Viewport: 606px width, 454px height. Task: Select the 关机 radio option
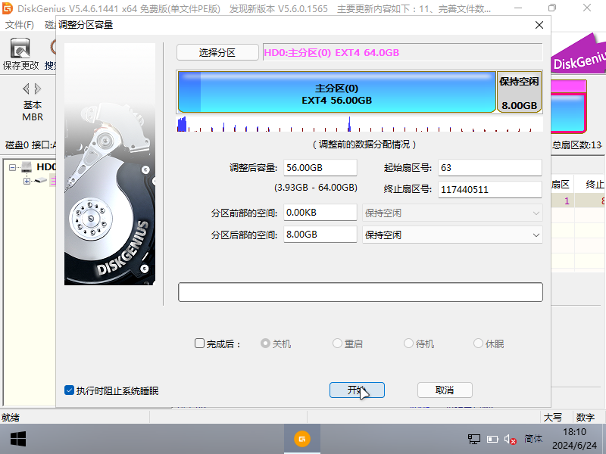(x=265, y=344)
